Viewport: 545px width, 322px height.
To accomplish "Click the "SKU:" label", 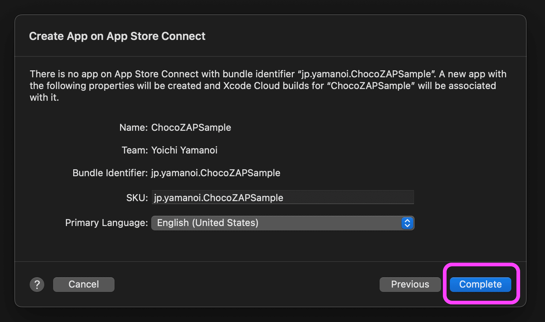I will click(x=137, y=198).
